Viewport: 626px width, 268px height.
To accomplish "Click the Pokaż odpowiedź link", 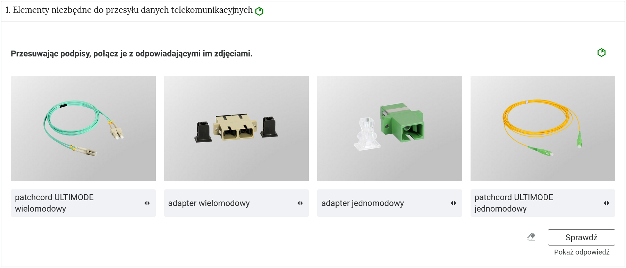I will (x=582, y=252).
